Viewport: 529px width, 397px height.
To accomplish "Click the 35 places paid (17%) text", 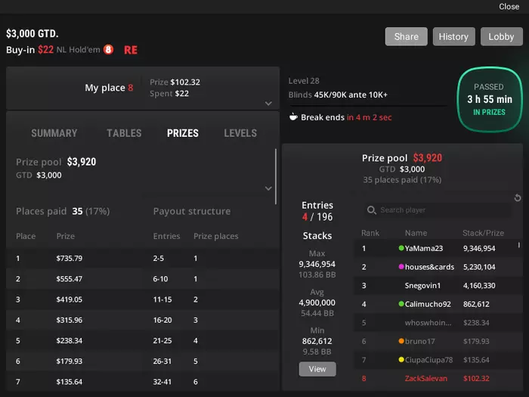I will pos(402,180).
